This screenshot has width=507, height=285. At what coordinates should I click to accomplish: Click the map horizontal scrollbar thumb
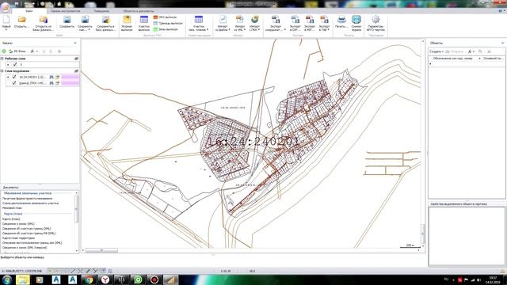coord(101,250)
